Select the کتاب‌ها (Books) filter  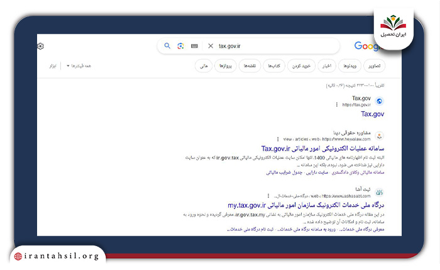pyautogui.click(x=274, y=66)
